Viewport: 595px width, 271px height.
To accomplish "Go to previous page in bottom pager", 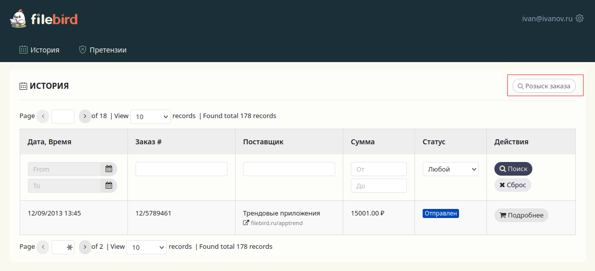I will click(x=43, y=247).
